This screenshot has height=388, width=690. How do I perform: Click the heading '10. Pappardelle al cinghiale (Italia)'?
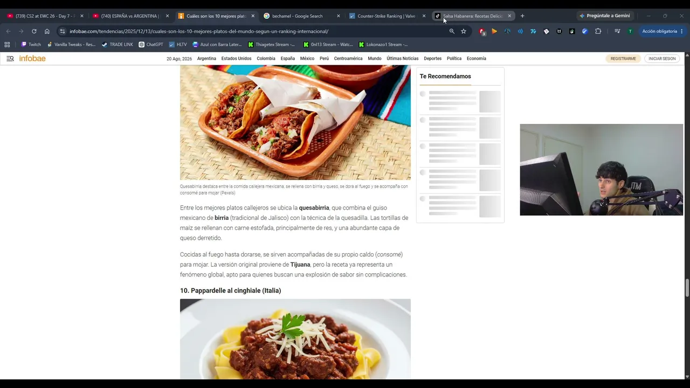(231, 290)
